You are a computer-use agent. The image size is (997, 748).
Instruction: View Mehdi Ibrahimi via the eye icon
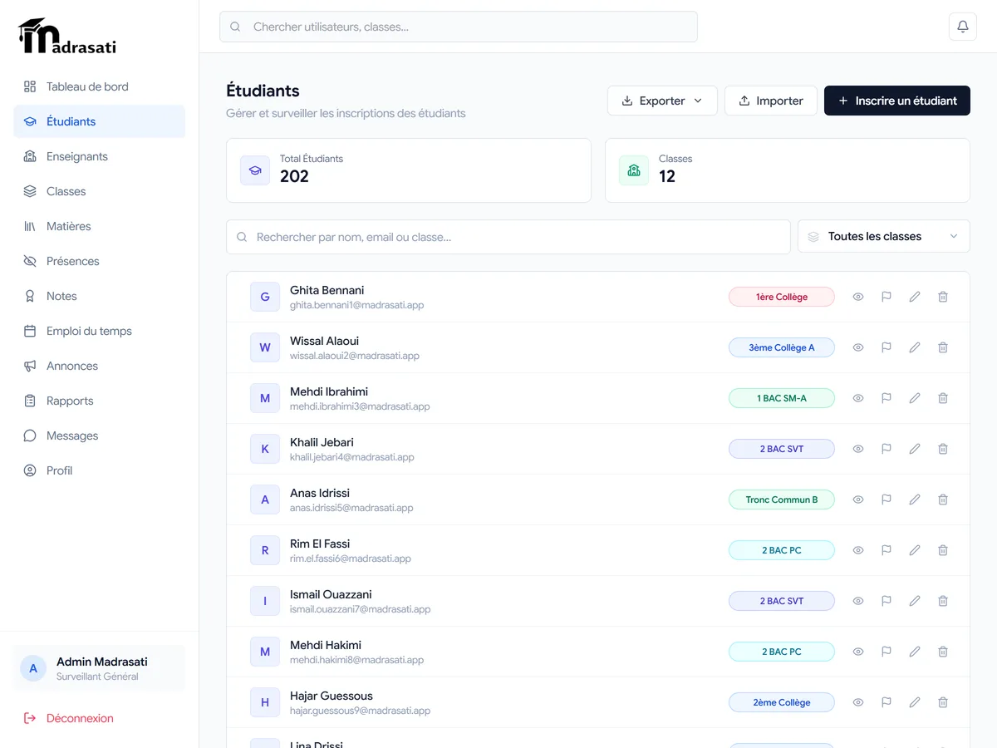point(858,398)
